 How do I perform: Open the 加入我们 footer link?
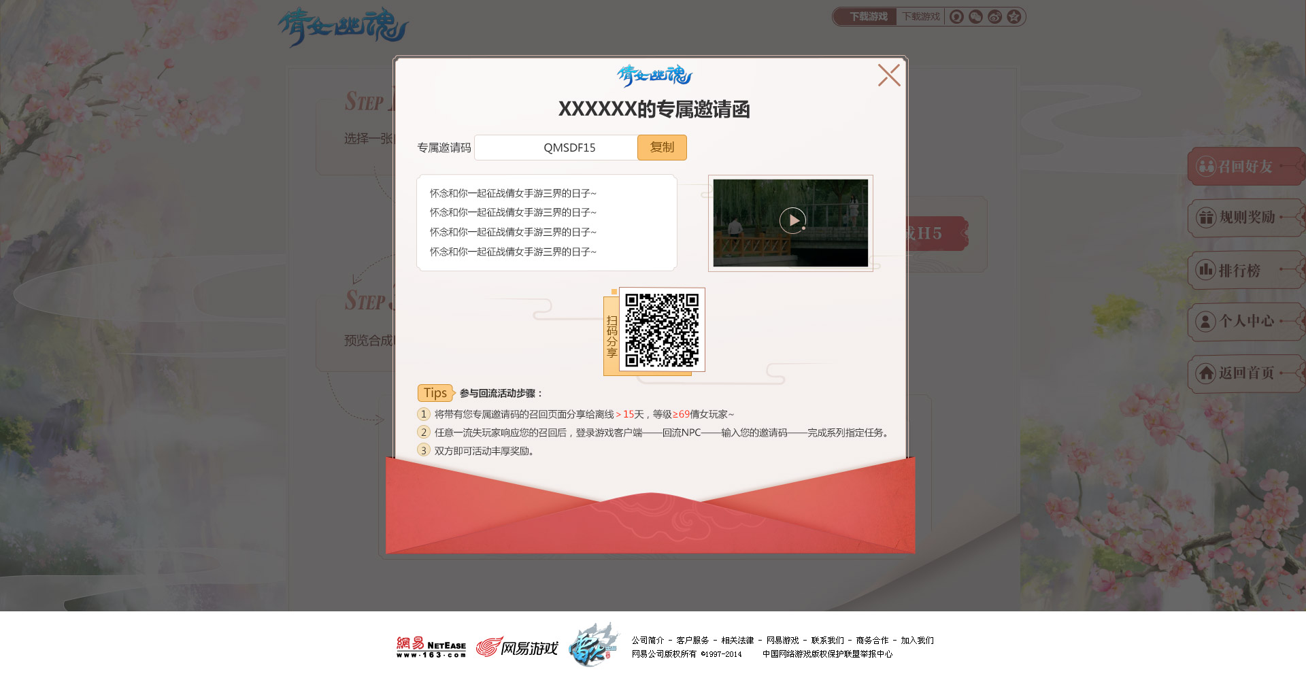pyautogui.click(x=917, y=641)
